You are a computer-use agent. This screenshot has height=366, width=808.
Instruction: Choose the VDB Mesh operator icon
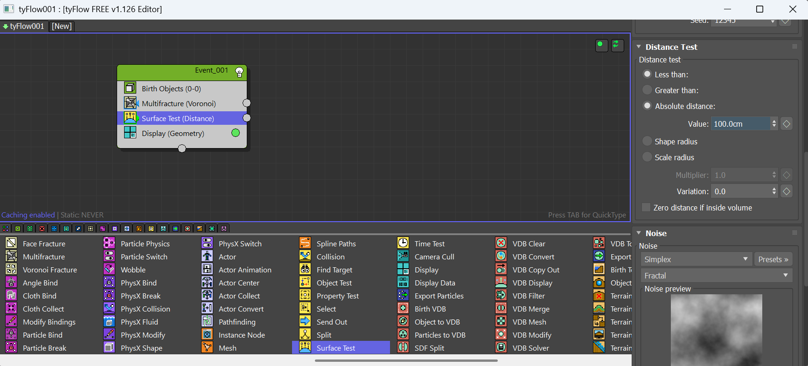click(x=501, y=321)
